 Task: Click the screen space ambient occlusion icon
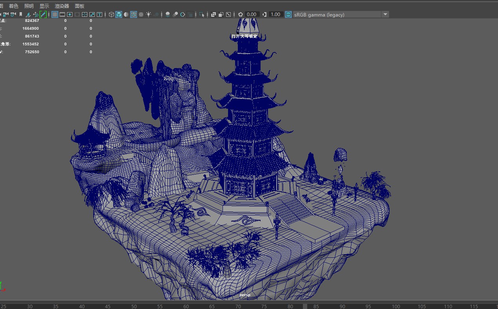coord(168,14)
